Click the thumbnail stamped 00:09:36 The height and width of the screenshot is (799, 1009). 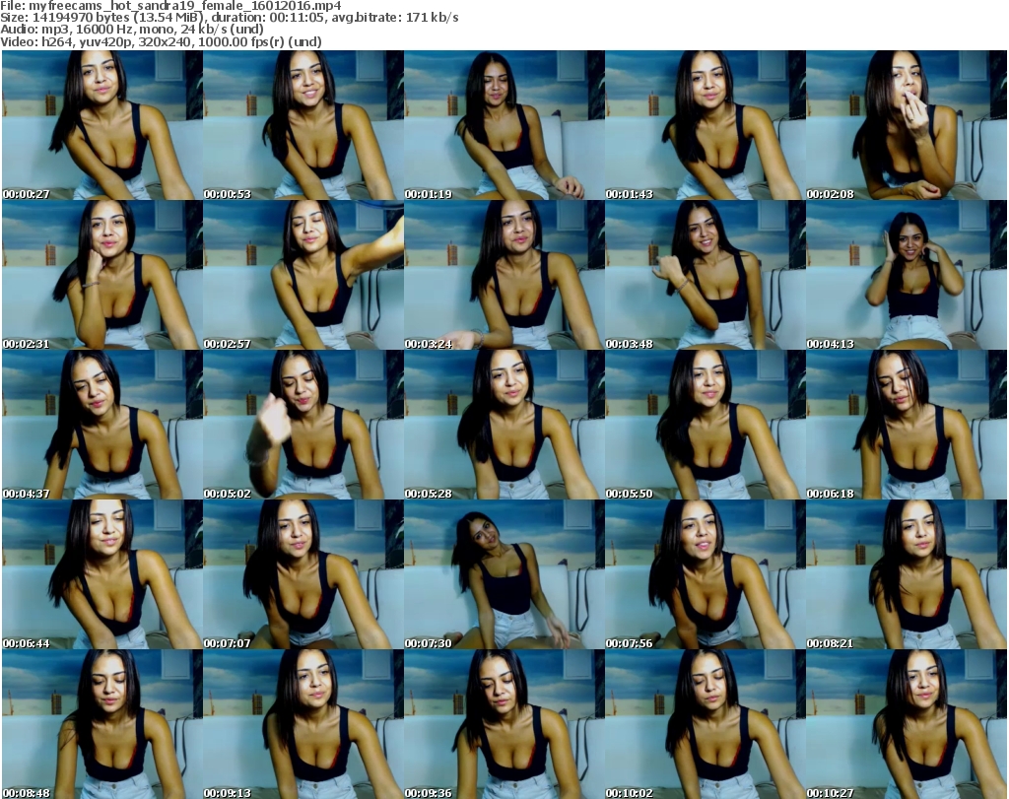[x=504, y=724]
